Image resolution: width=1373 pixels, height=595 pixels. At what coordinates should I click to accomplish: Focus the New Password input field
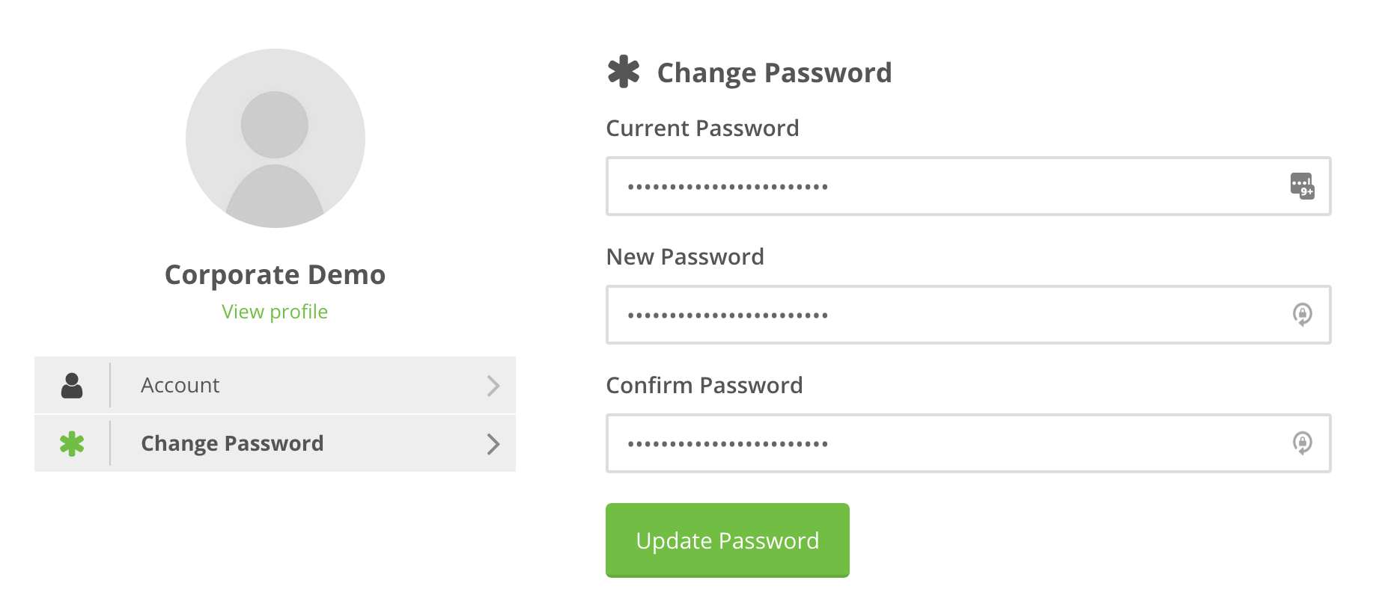[943, 315]
